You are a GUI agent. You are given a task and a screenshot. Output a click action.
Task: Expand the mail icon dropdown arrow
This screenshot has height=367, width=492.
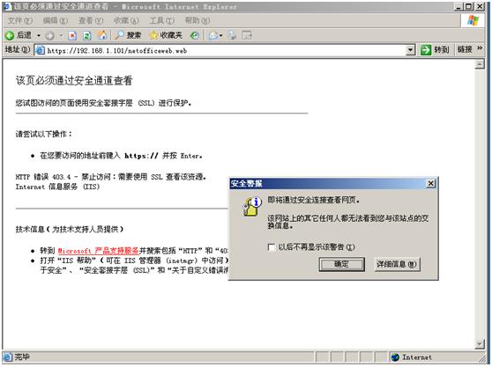(221, 36)
